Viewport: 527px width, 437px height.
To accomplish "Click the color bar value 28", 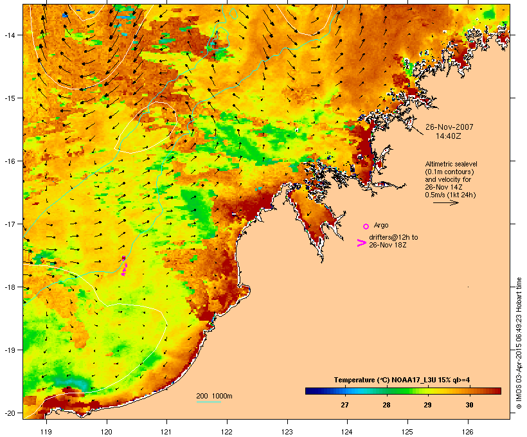I will click(386, 405).
